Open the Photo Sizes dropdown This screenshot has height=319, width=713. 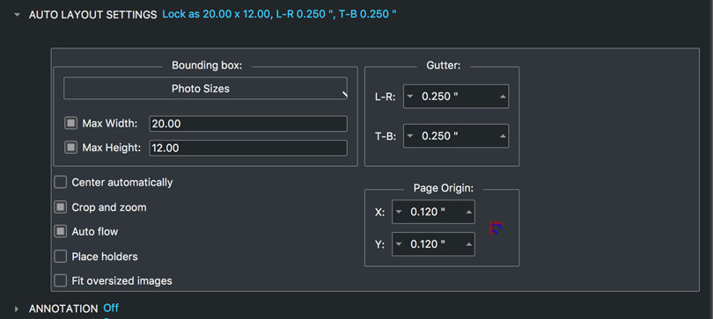(x=205, y=89)
